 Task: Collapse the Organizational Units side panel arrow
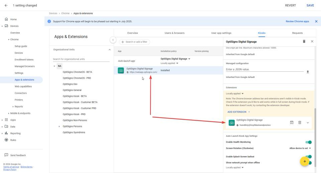tap(113, 40)
